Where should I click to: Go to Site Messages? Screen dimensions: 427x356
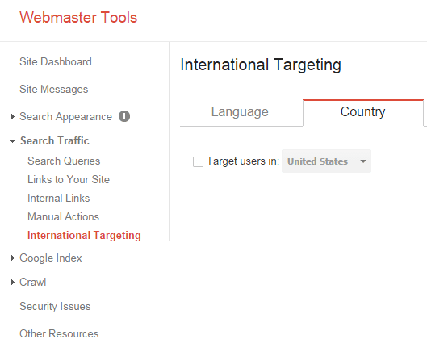coord(54,90)
